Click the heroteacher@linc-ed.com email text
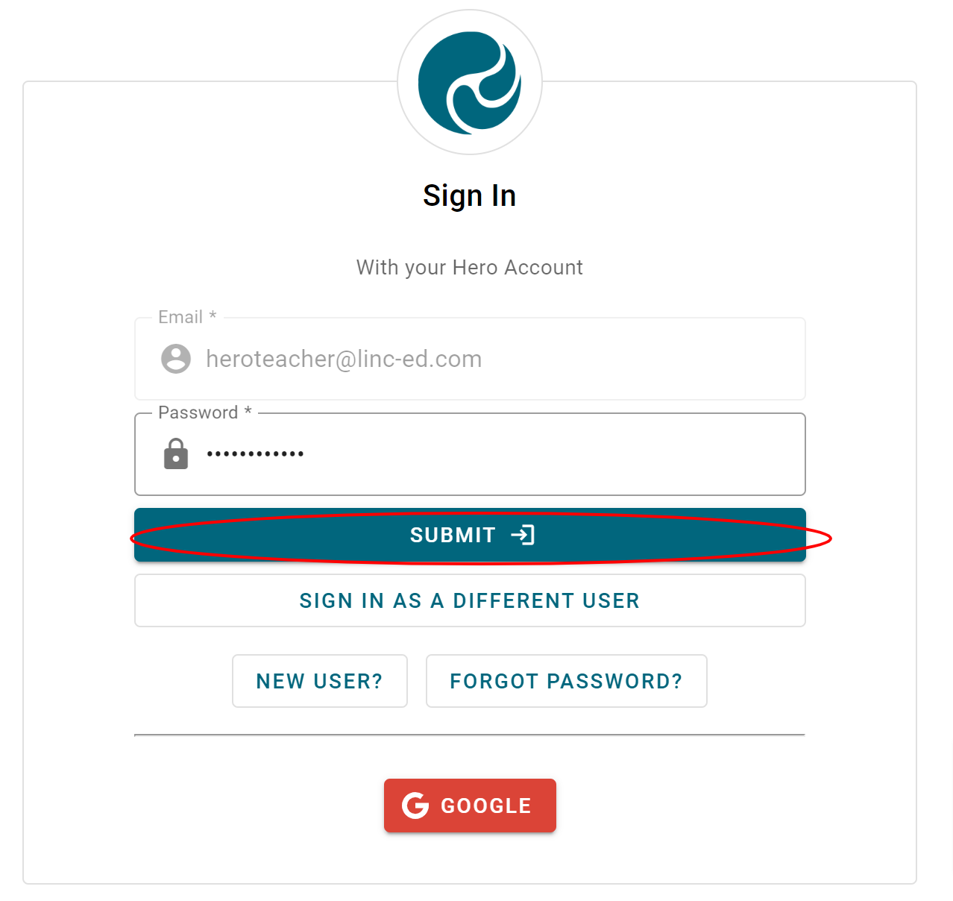 click(344, 359)
